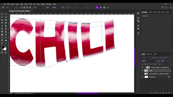
Task: Switch to the Channels tab
Action: point(149,54)
